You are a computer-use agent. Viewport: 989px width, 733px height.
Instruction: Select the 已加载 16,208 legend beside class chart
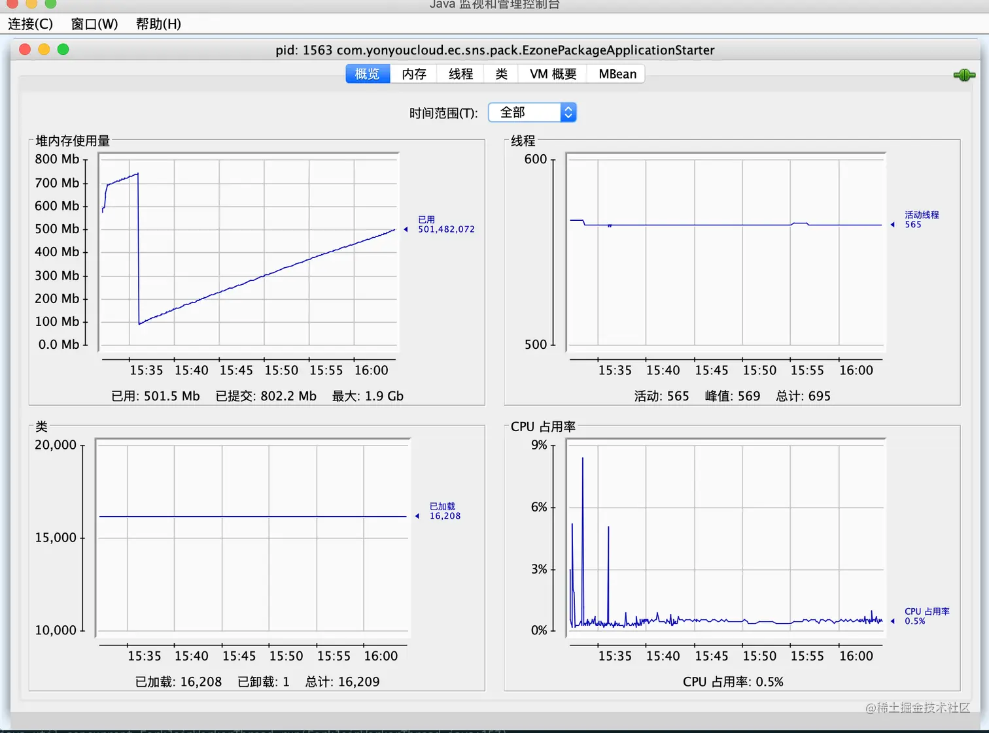point(445,511)
